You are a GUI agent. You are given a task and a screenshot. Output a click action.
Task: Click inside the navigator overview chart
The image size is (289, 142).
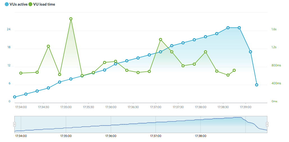coord(141,124)
